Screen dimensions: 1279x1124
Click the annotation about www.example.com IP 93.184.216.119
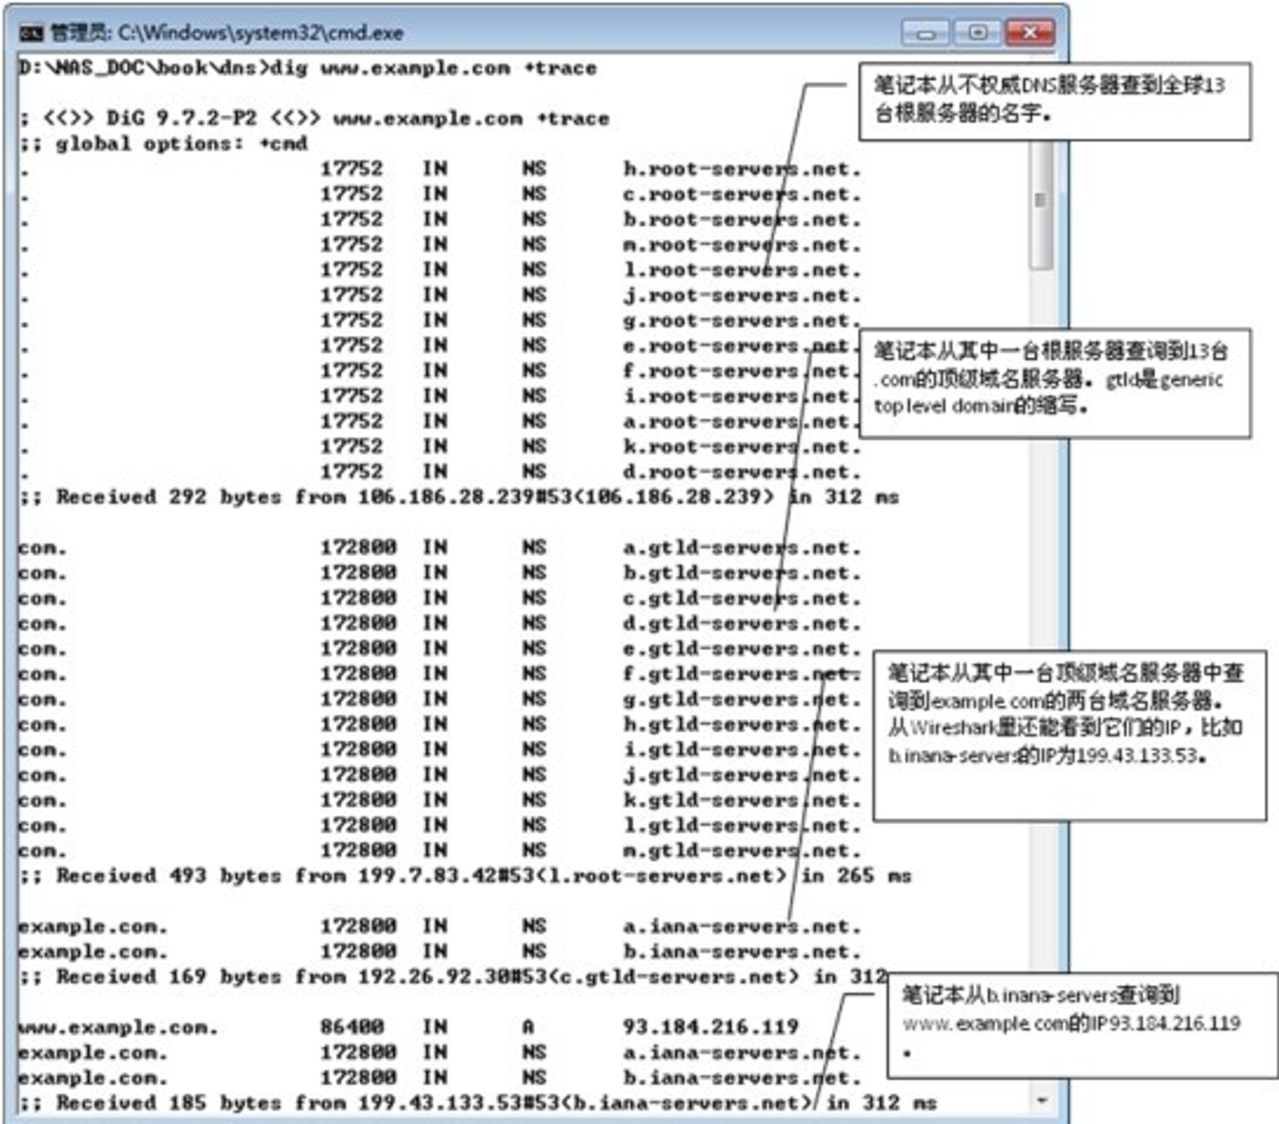pos(1082,1025)
